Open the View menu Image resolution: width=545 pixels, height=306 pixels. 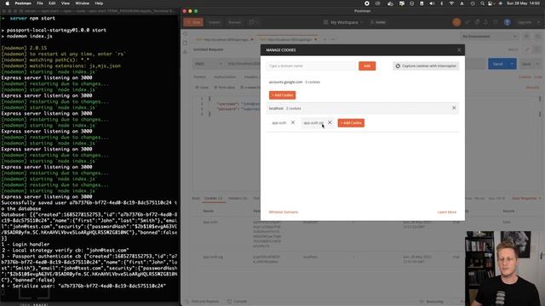pyautogui.click(x=66, y=3)
